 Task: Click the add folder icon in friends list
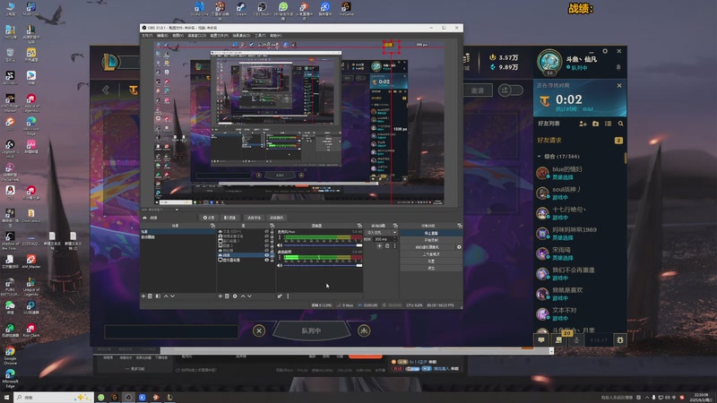595,124
